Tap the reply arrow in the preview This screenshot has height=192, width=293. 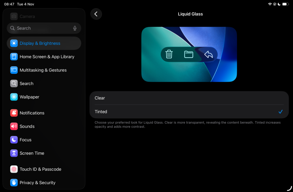pos(208,54)
